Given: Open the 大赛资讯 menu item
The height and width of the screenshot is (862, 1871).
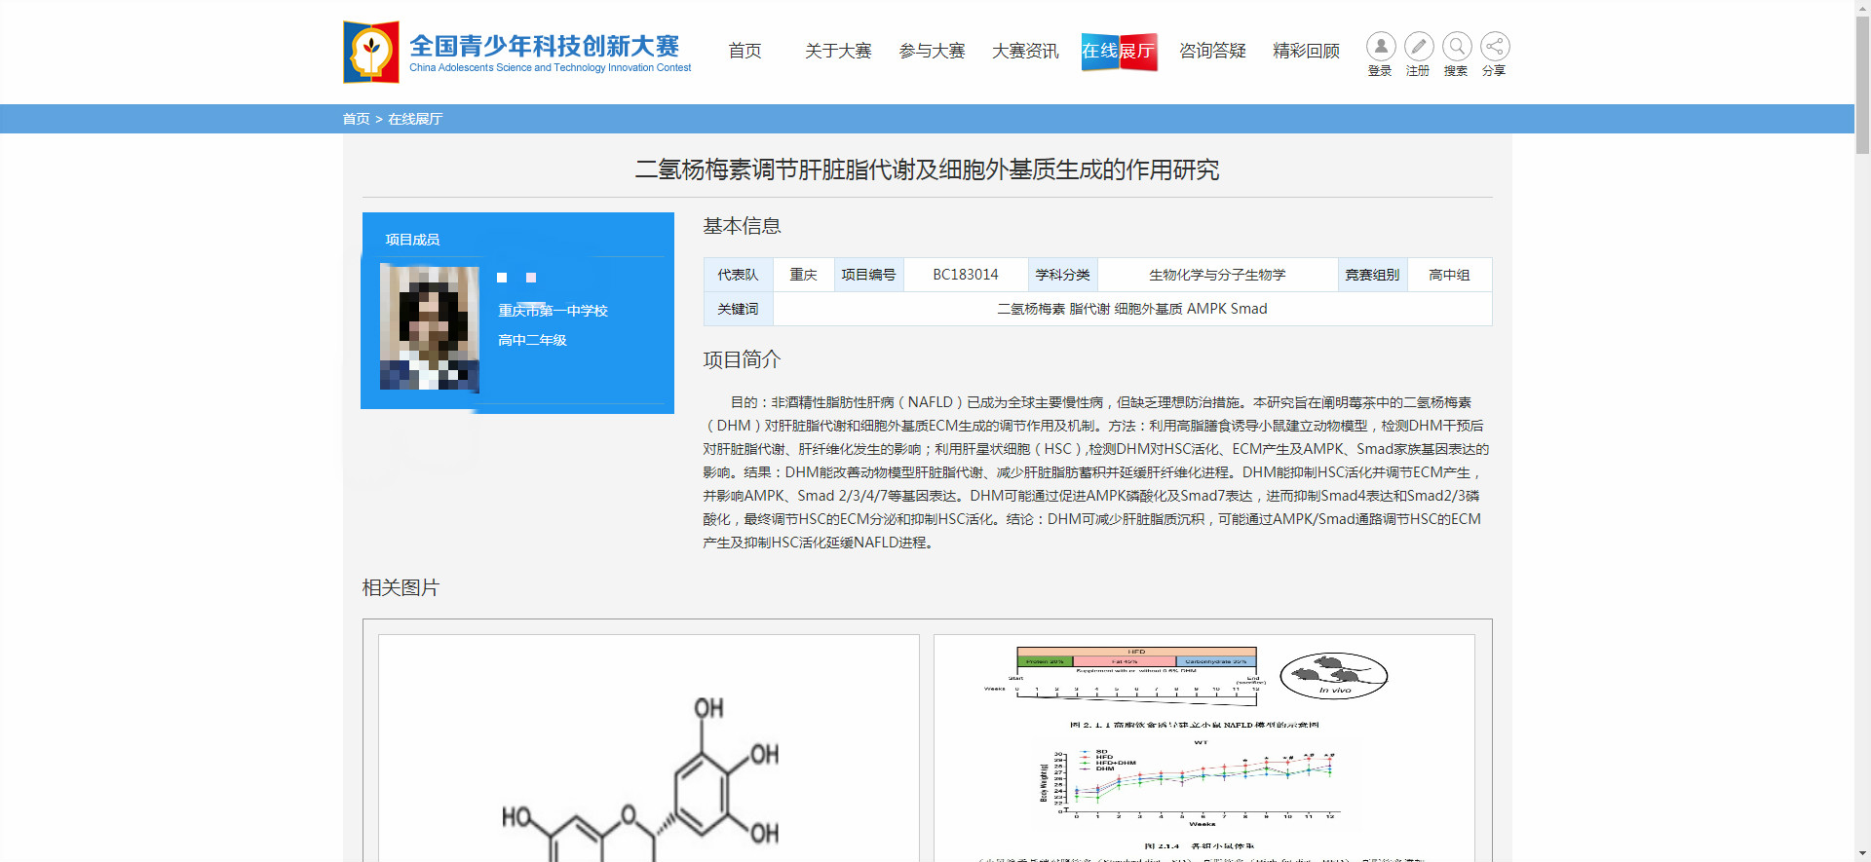Looking at the screenshot, I should (1025, 51).
